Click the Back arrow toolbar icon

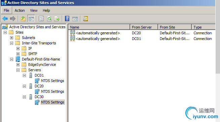pos(5,18)
